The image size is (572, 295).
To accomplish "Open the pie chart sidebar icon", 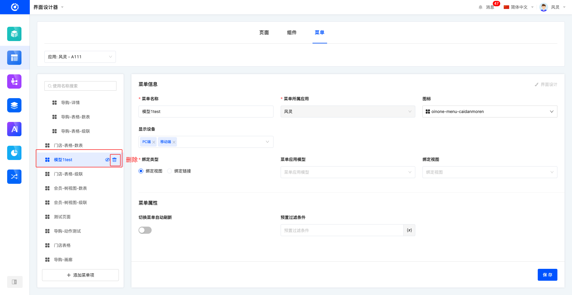I will 14,153.
